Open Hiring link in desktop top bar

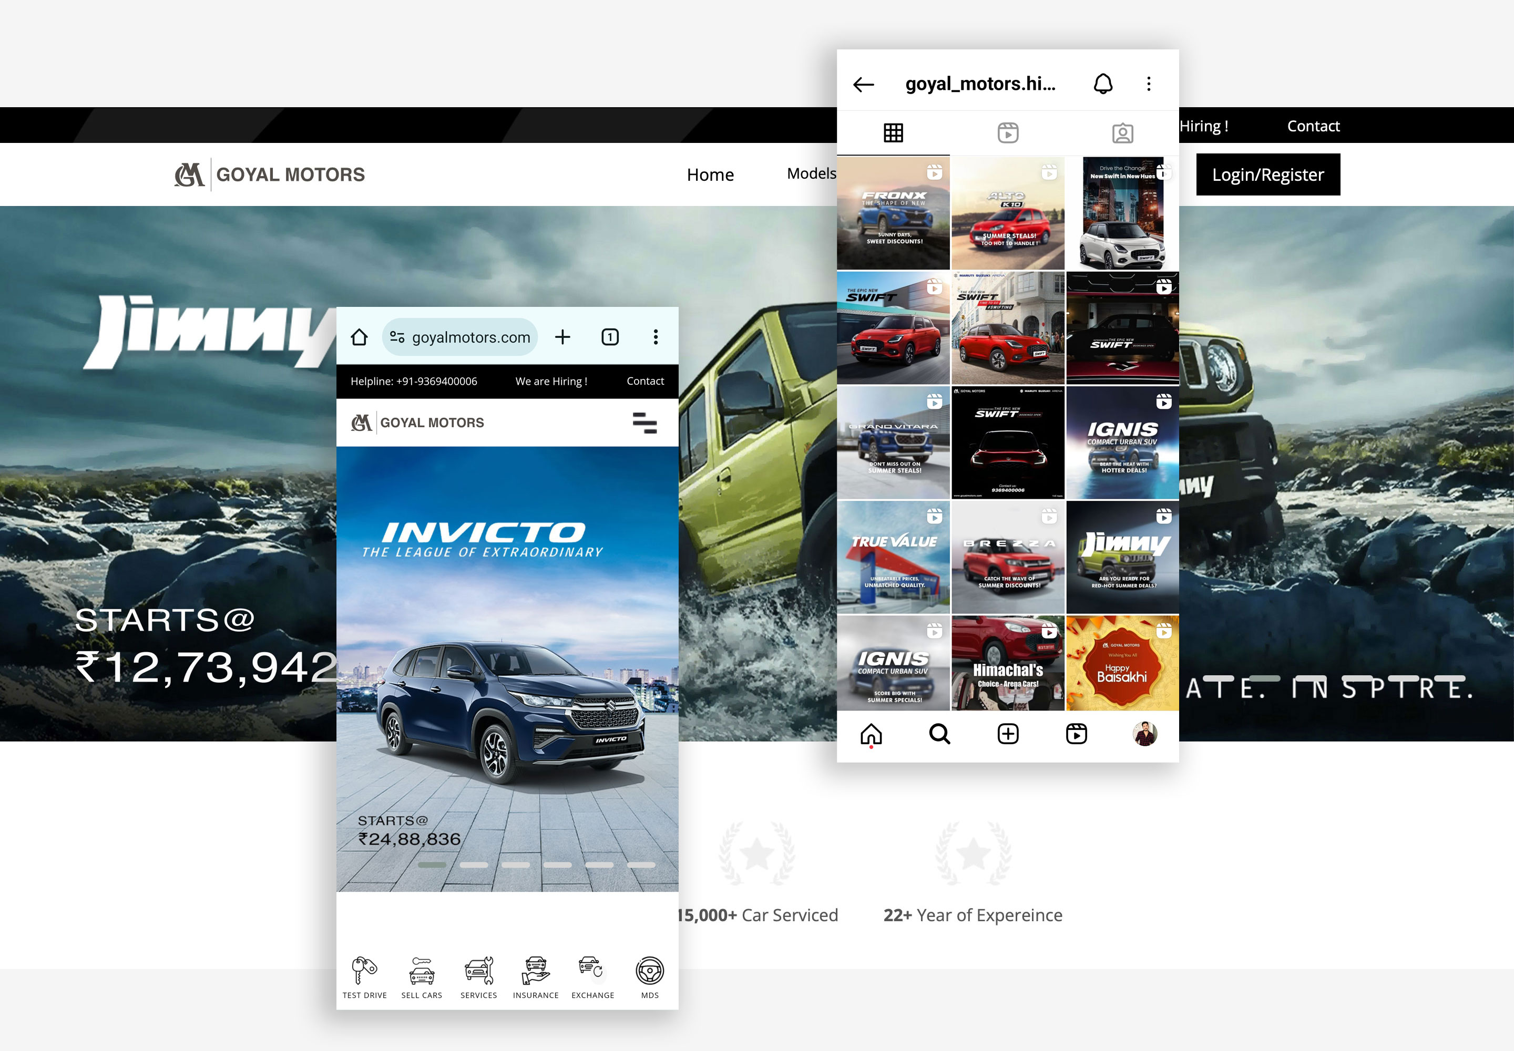[x=1204, y=126]
